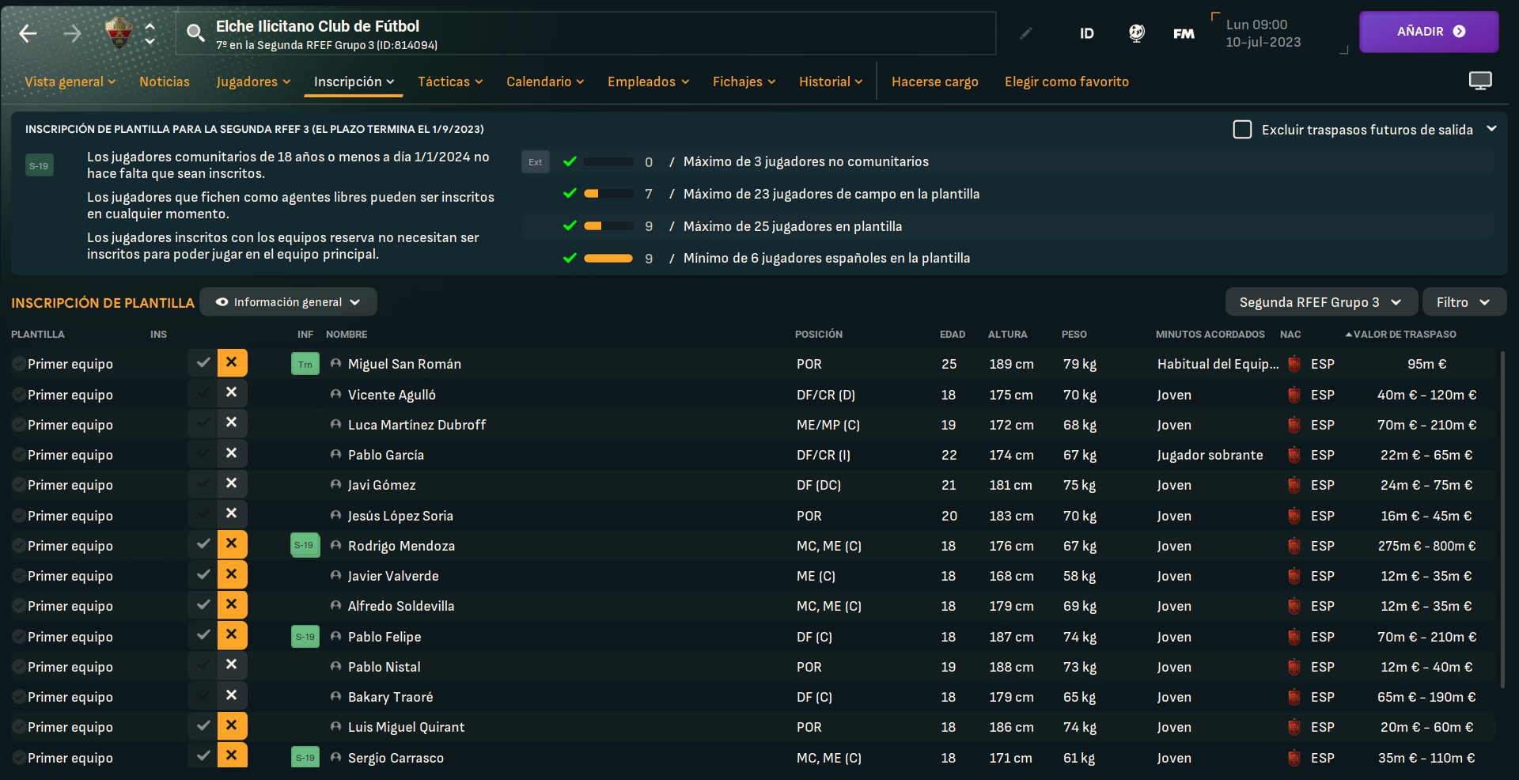Click the player list vertical scrollbar
The image size is (1519, 780).
(1502, 518)
